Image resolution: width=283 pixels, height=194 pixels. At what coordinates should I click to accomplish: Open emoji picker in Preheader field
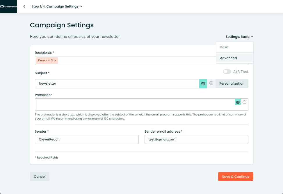[244, 102]
